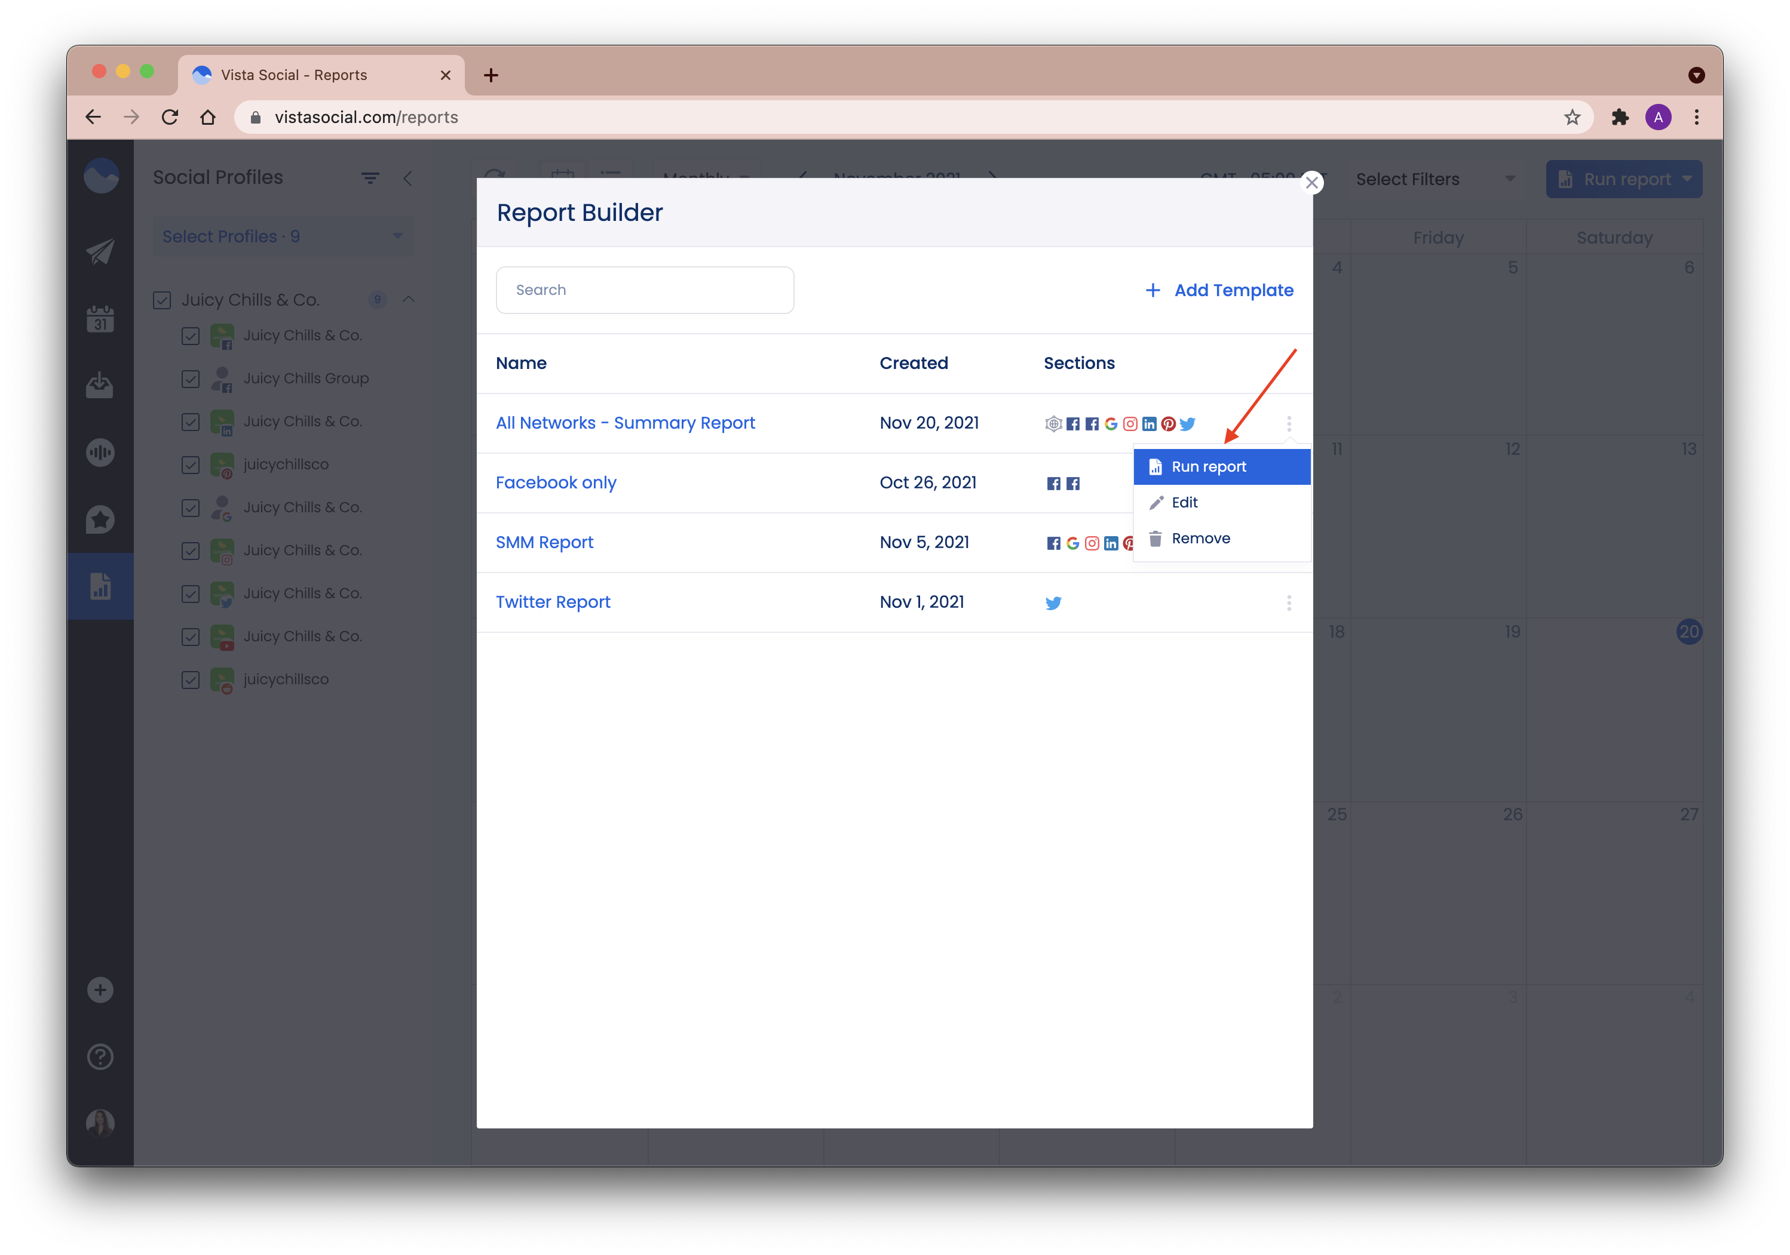
Task: Click the Pinterest icon in All Networks row
Action: 1168,424
